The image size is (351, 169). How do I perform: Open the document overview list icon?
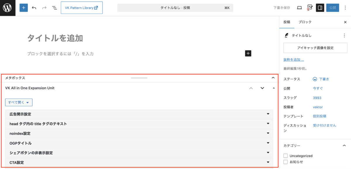54,8
